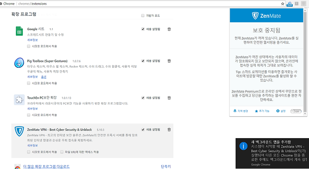This screenshot has width=309, height=169.
Task: Open 세부정보 for Google 시트
Action: 32,40
